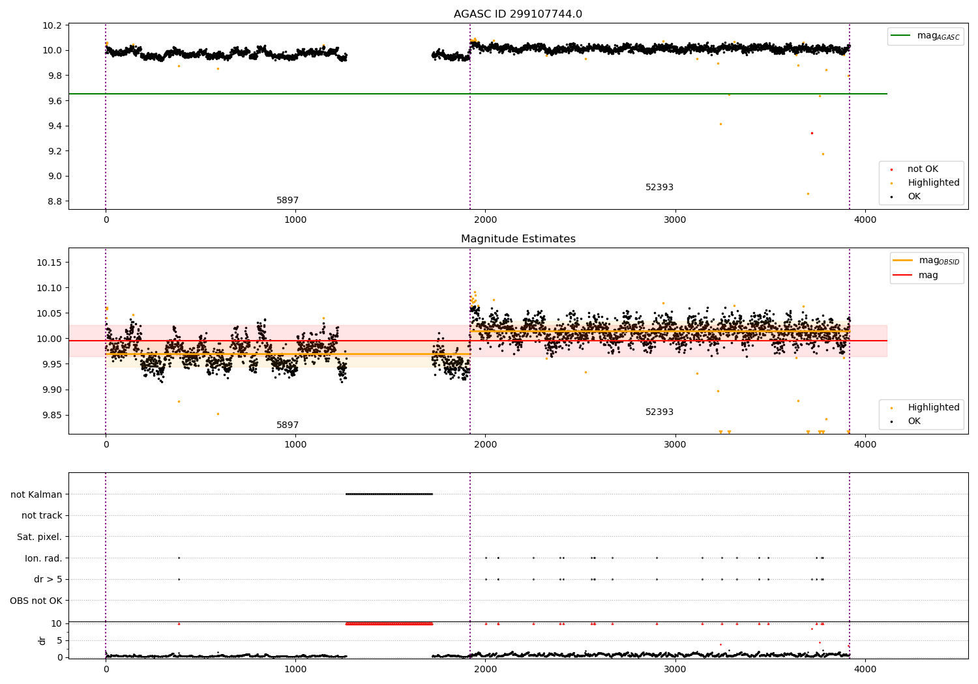
Task: Click the "9.90" y-axis tick label
Action: pos(52,390)
